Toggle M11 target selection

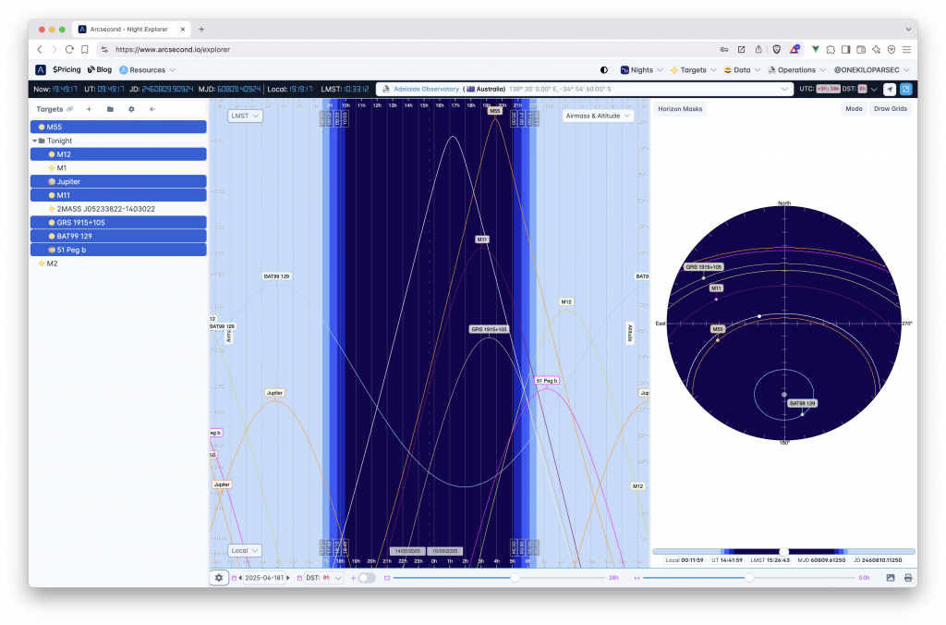coord(118,195)
